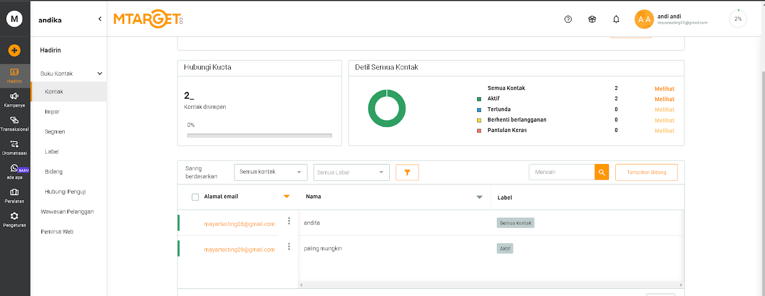Click the andi andi user name

669,16
